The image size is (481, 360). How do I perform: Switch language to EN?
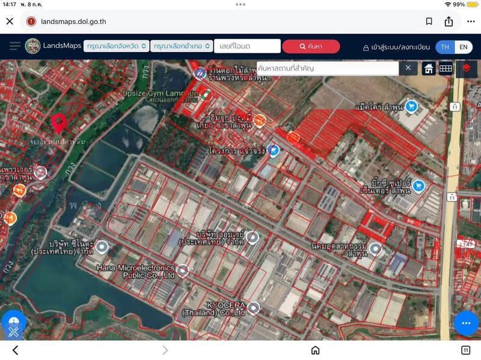(x=463, y=47)
